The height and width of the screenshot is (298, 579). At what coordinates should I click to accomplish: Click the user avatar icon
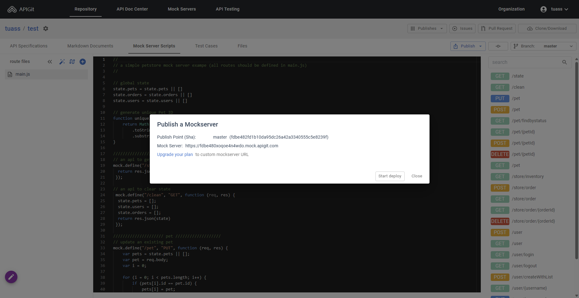tap(543, 9)
